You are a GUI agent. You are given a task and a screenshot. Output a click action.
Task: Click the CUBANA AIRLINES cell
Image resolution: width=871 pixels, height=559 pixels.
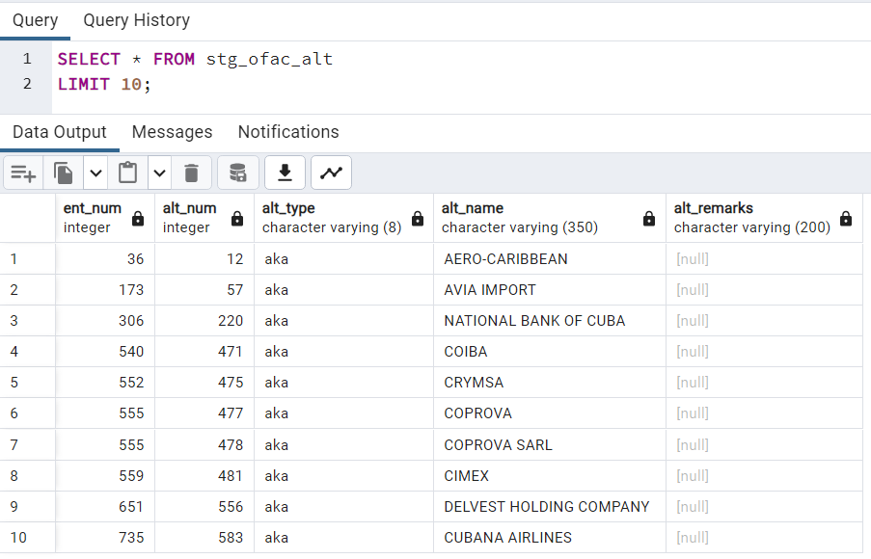550,538
